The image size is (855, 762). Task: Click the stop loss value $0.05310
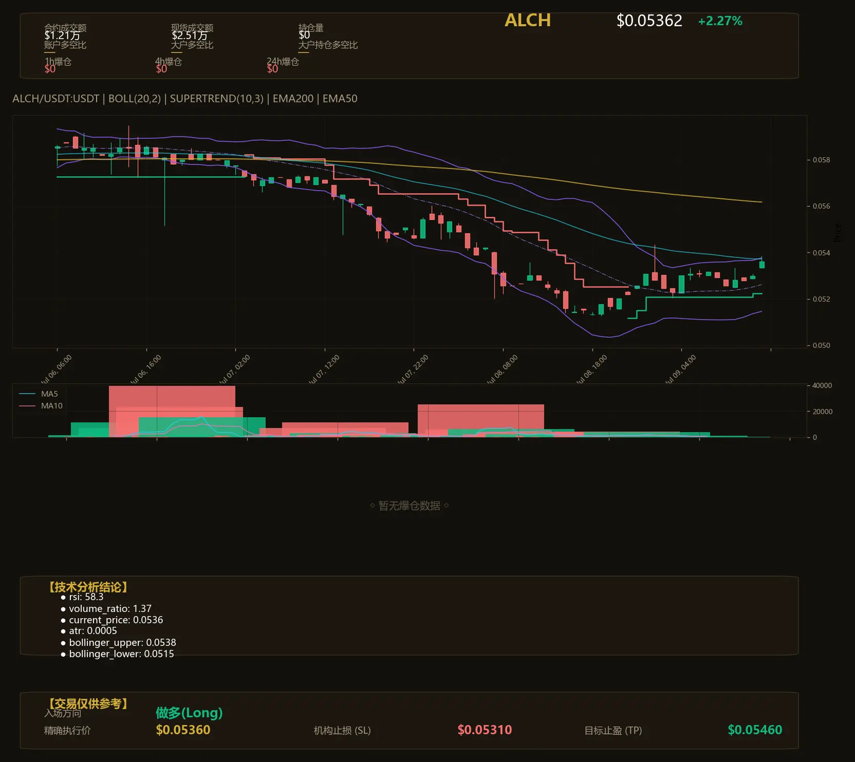click(485, 730)
